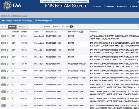
Task: Click the FNS NOTAM Search title
Action: click(x=65, y=6)
